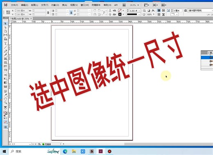Open File Explorer from the taskbar

point(74,151)
